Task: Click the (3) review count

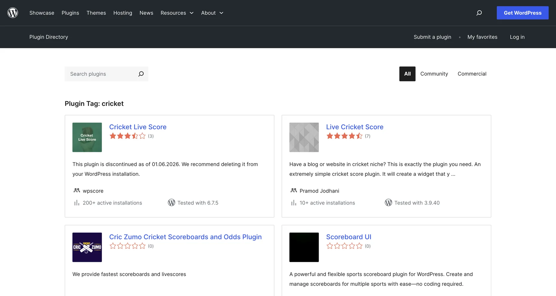Action: [151, 136]
